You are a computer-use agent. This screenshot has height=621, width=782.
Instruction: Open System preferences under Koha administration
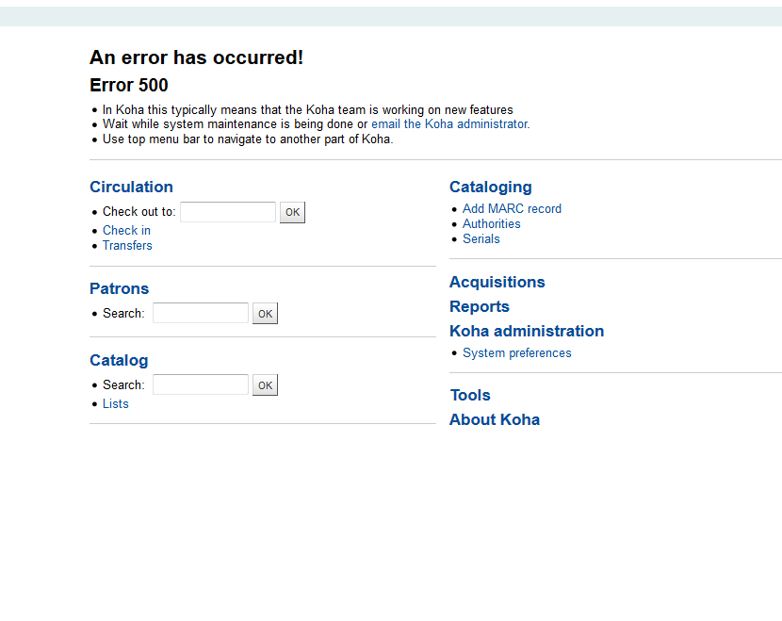pyautogui.click(x=516, y=353)
